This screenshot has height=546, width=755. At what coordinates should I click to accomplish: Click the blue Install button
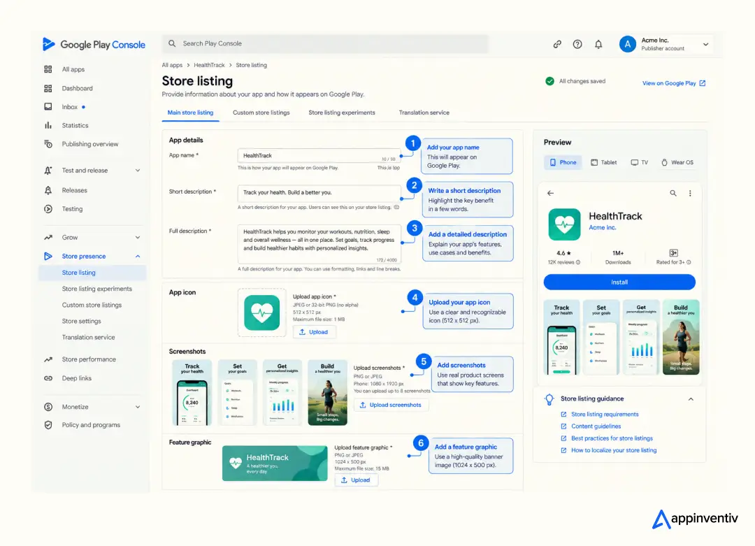tap(619, 282)
